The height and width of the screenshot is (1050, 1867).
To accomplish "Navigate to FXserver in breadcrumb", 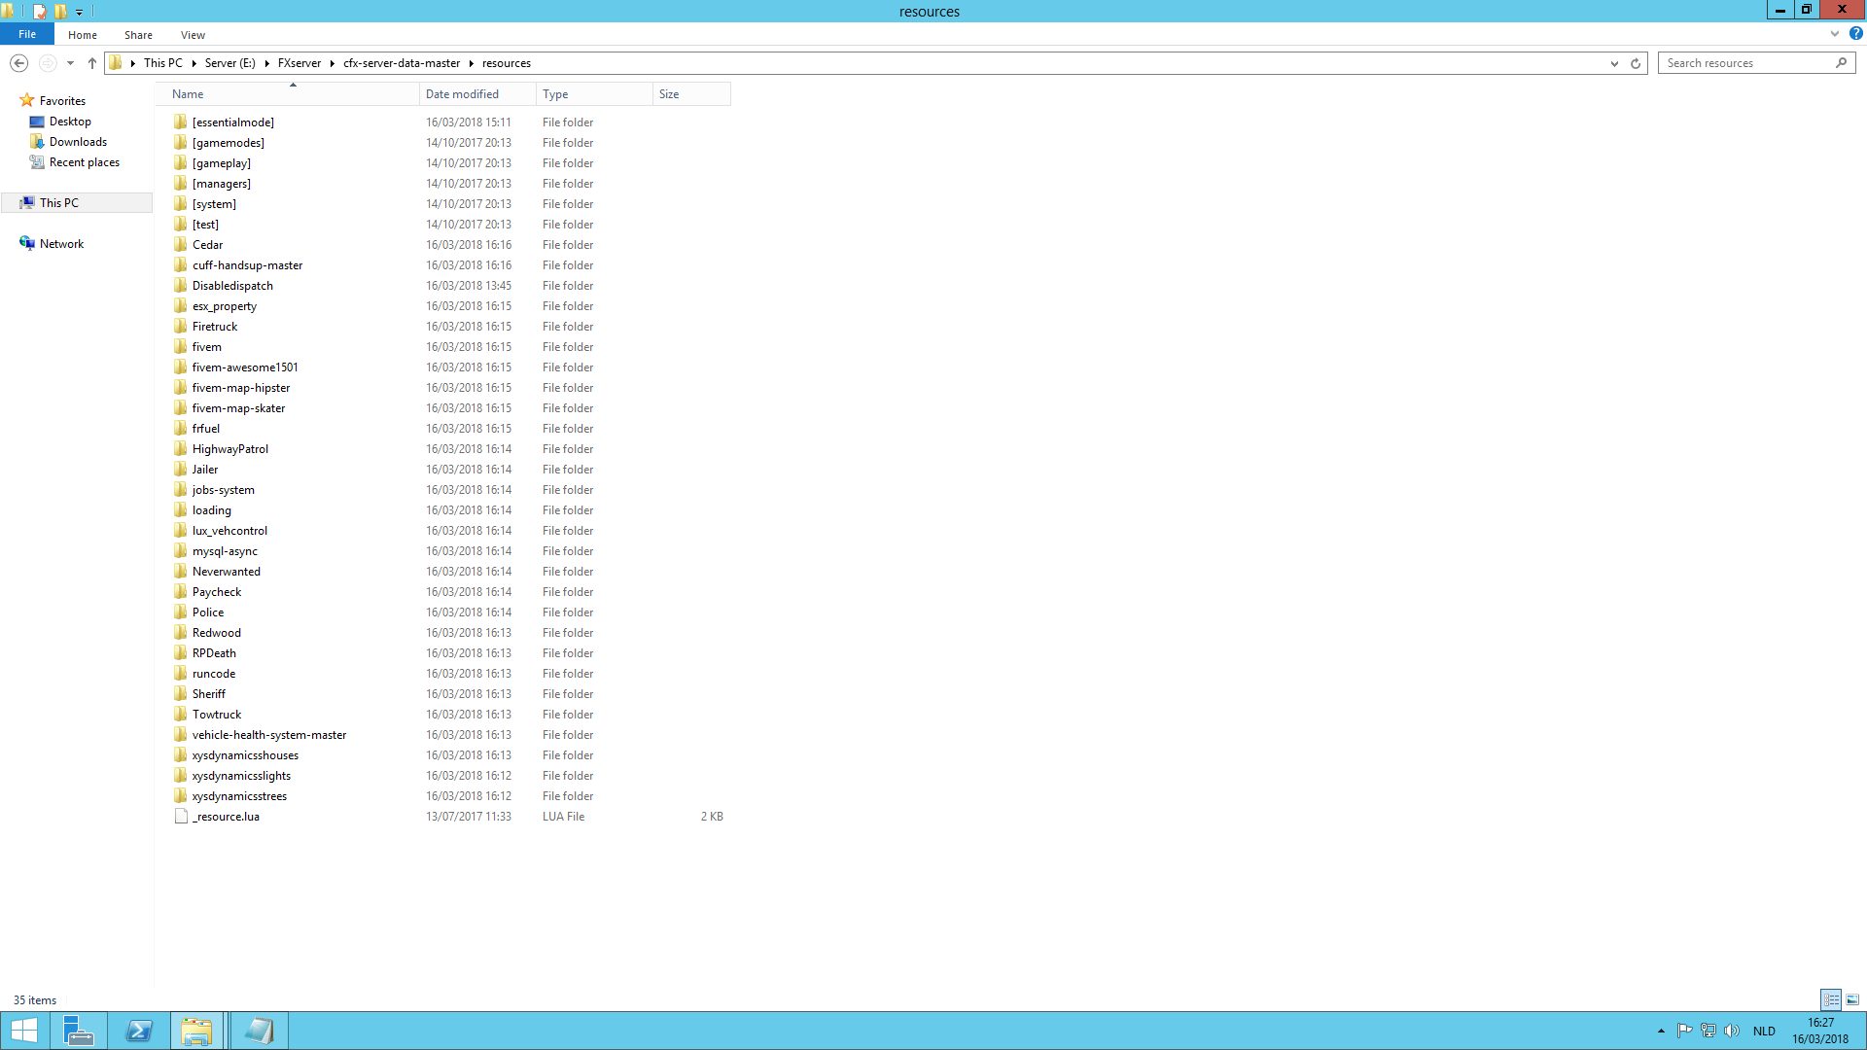I will [x=299, y=63].
